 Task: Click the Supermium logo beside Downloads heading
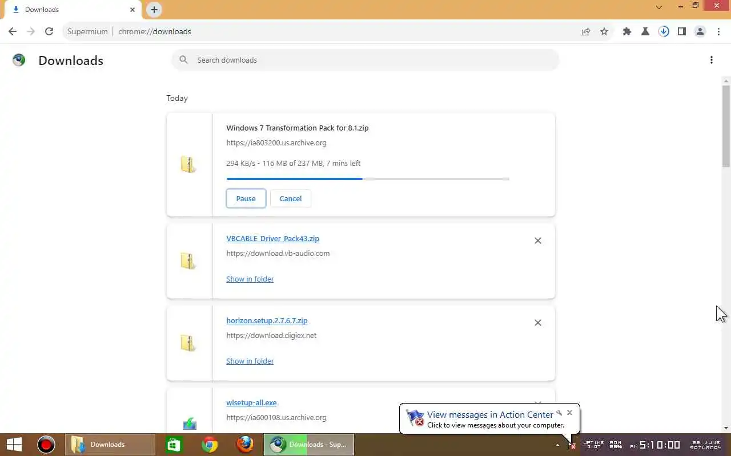click(19, 60)
